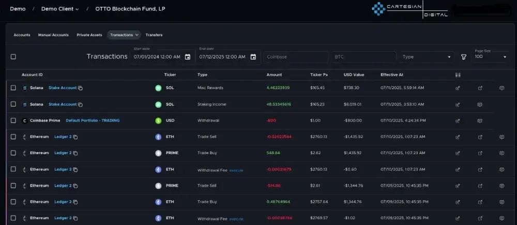
Task: Click the Coinbase filter input field
Action: [296, 57]
